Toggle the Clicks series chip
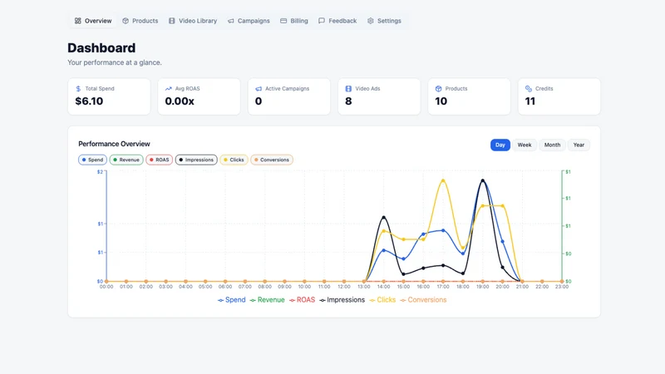 pos(234,160)
